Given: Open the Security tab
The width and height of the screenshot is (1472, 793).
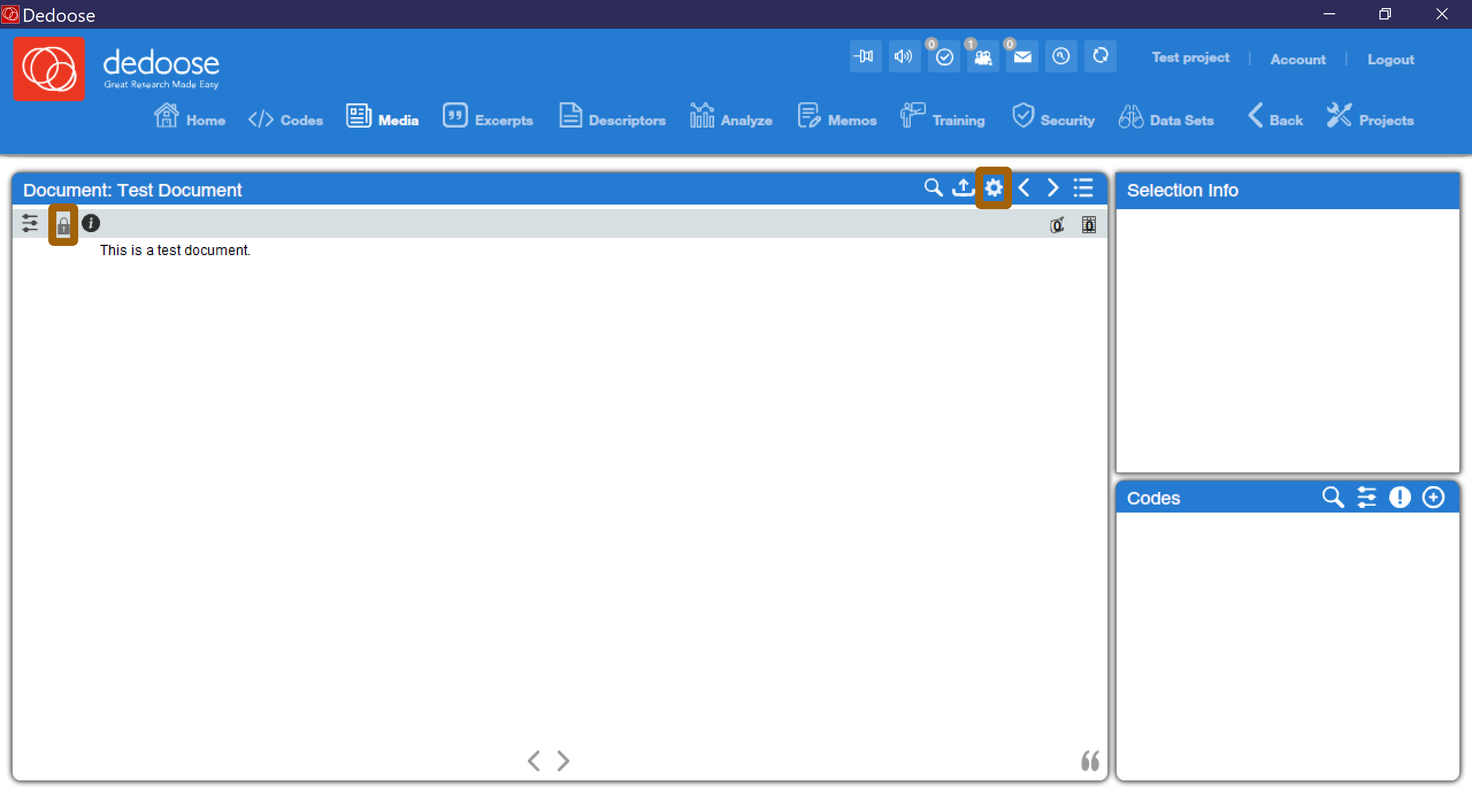Looking at the screenshot, I should [x=1053, y=116].
